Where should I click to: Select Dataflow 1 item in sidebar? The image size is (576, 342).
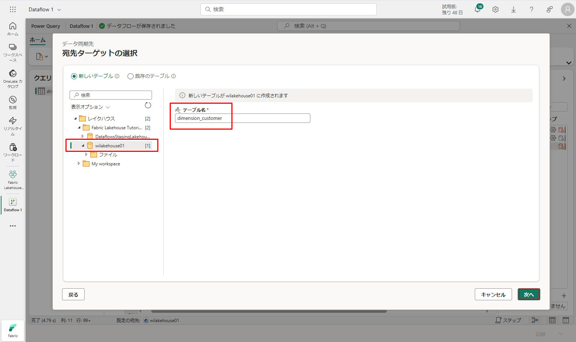pyautogui.click(x=13, y=205)
